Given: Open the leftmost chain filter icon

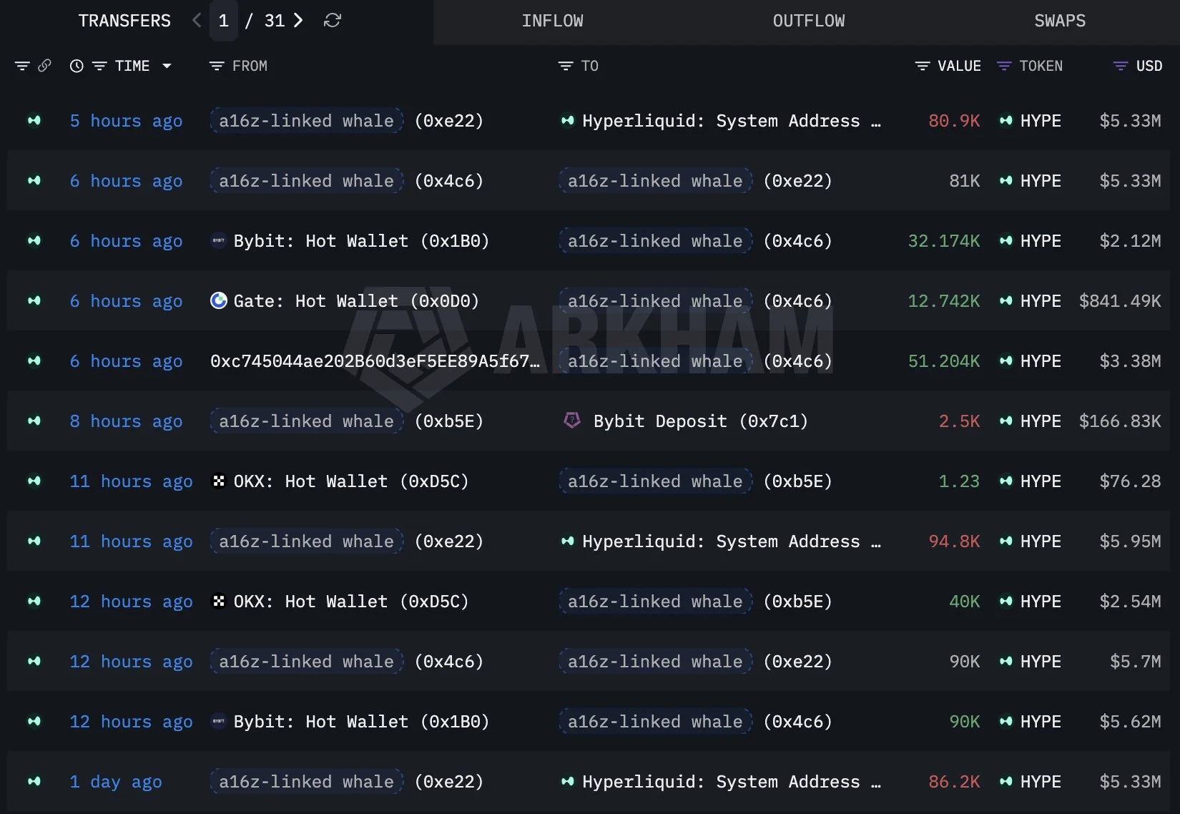Looking at the screenshot, I should click(x=22, y=66).
